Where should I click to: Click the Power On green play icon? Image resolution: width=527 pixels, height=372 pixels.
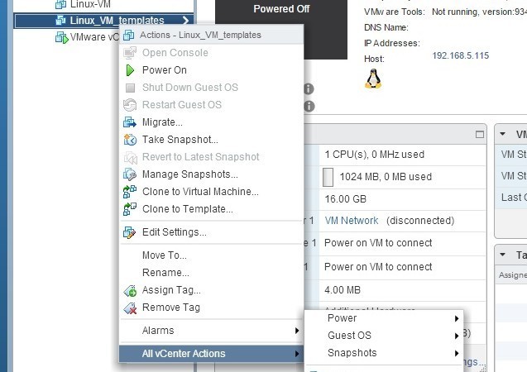[x=130, y=70]
